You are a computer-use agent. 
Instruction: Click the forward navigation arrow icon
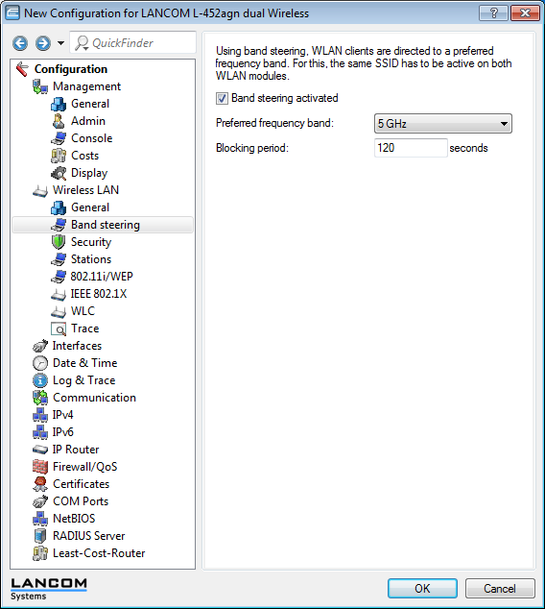click(x=43, y=43)
